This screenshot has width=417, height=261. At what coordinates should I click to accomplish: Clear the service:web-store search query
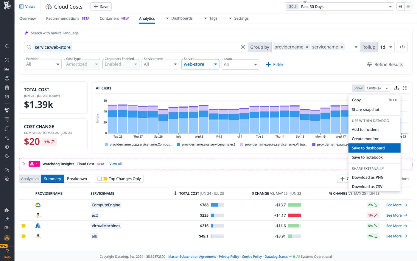point(243,47)
